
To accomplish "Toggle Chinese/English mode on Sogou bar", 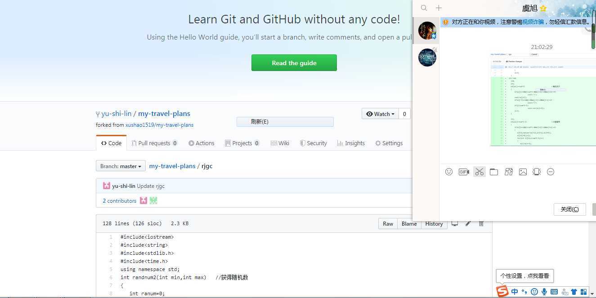I will tap(515, 292).
